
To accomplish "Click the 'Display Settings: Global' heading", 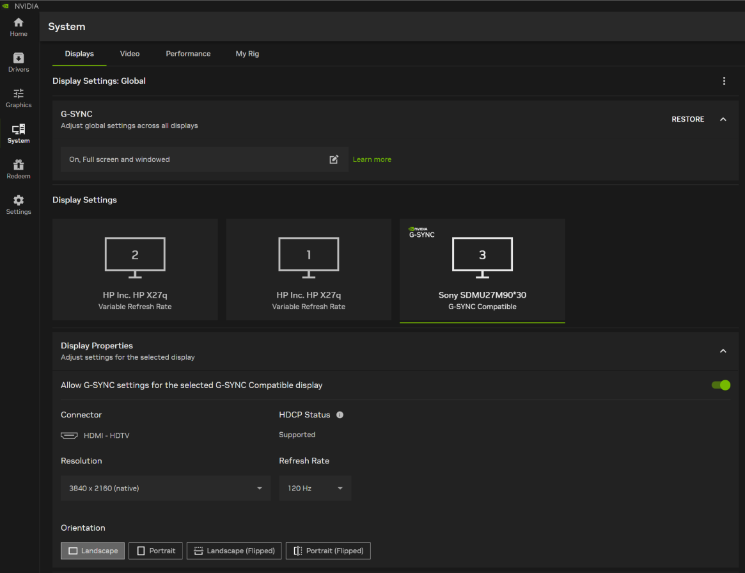I will tap(99, 81).
